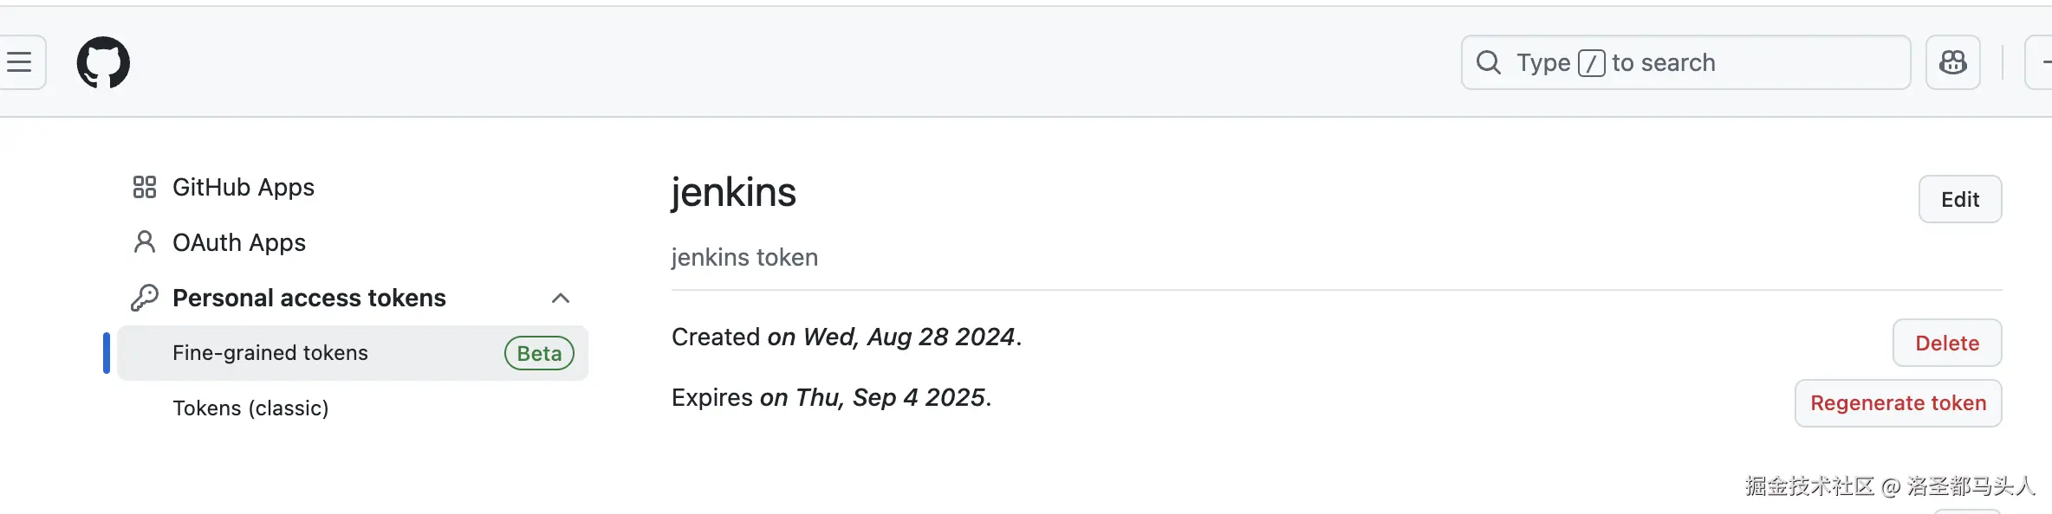Open the hamburger navigation menu
The height and width of the screenshot is (514, 2052).
tap(19, 62)
